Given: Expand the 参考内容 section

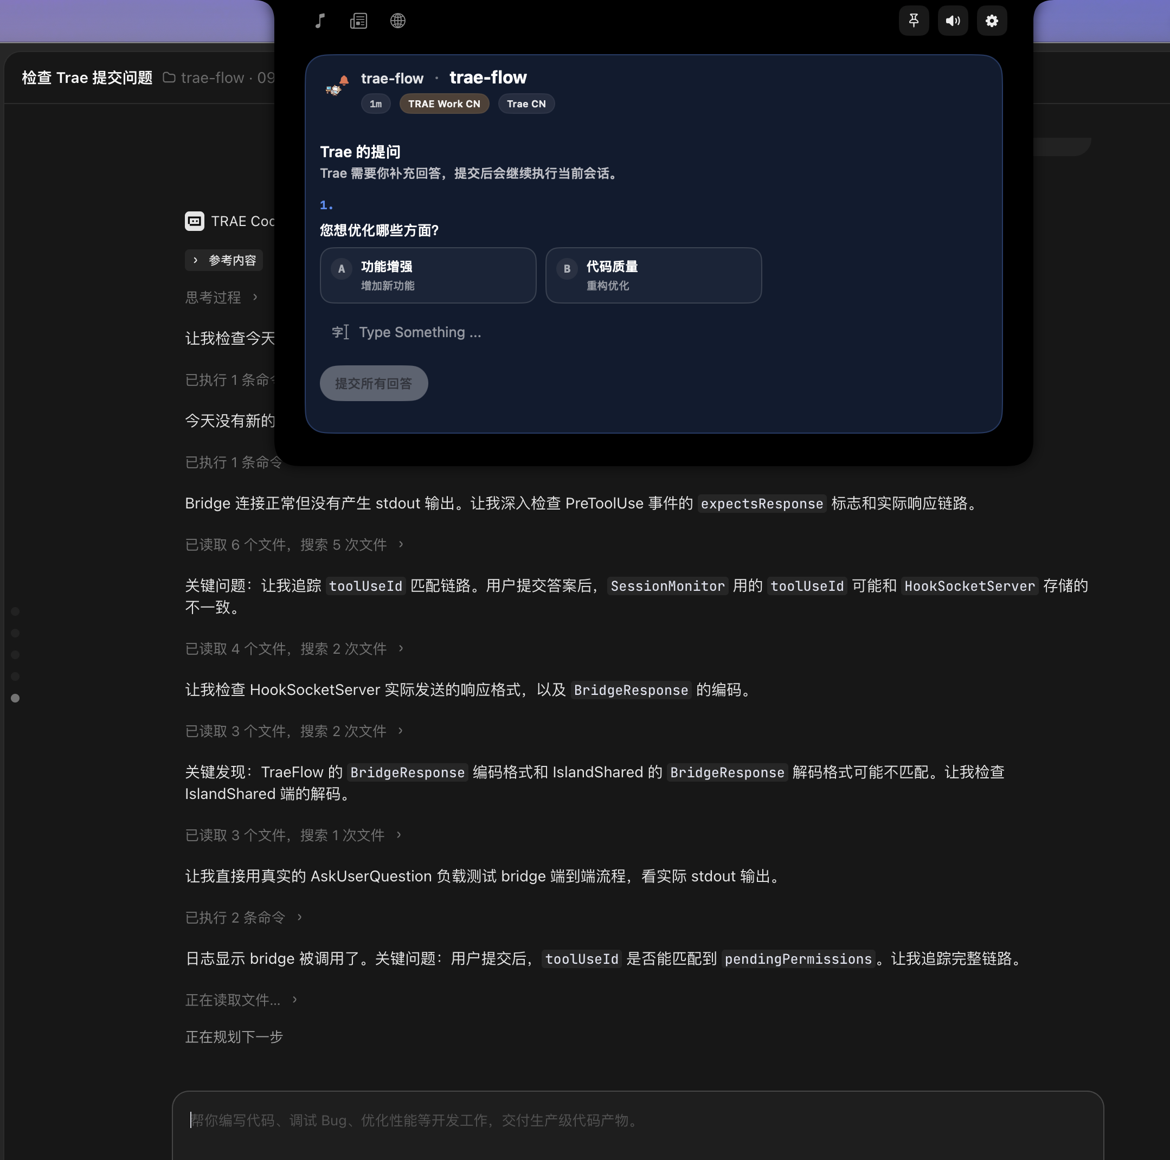Looking at the screenshot, I should tap(224, 260).
